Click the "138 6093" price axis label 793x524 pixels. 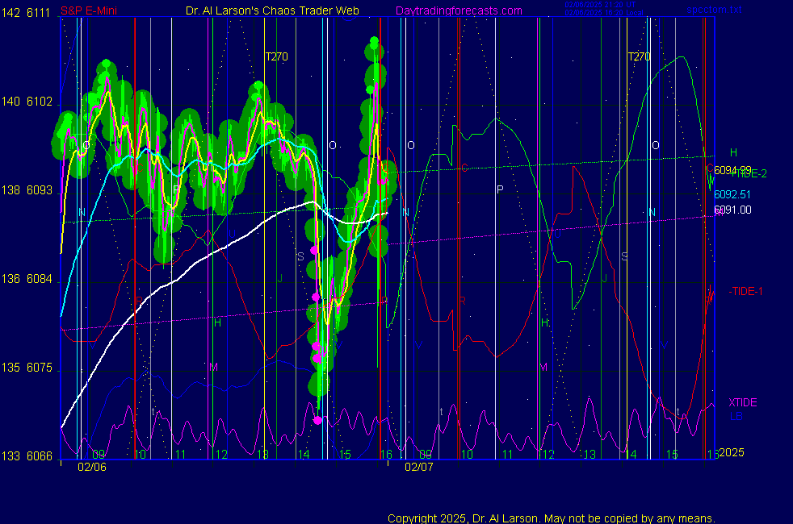point(27,190)
